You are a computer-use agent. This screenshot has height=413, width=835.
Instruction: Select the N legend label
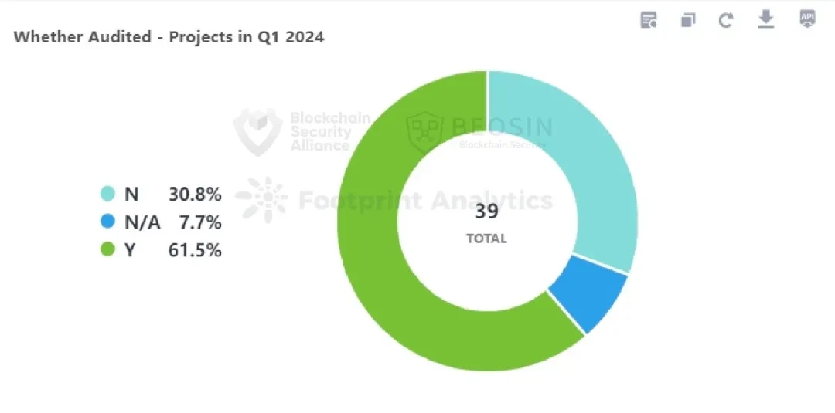131,195
